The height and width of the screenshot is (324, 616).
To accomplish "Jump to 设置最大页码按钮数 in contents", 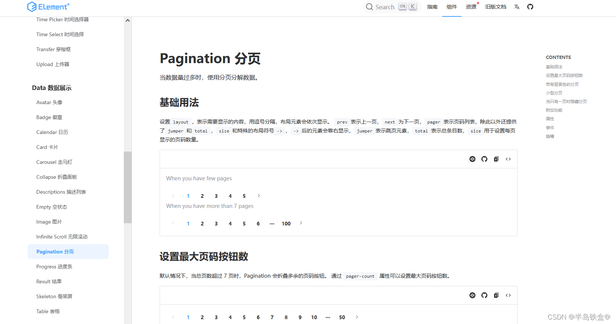I will (x=564, y=75).
